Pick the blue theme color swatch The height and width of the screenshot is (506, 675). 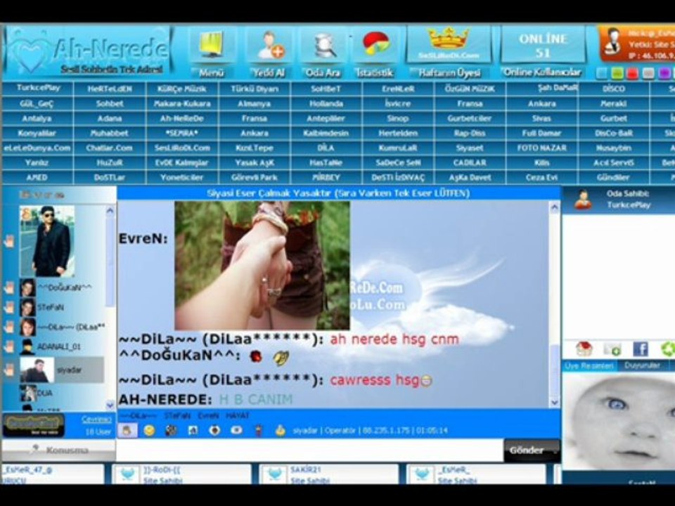click(601, 74)
